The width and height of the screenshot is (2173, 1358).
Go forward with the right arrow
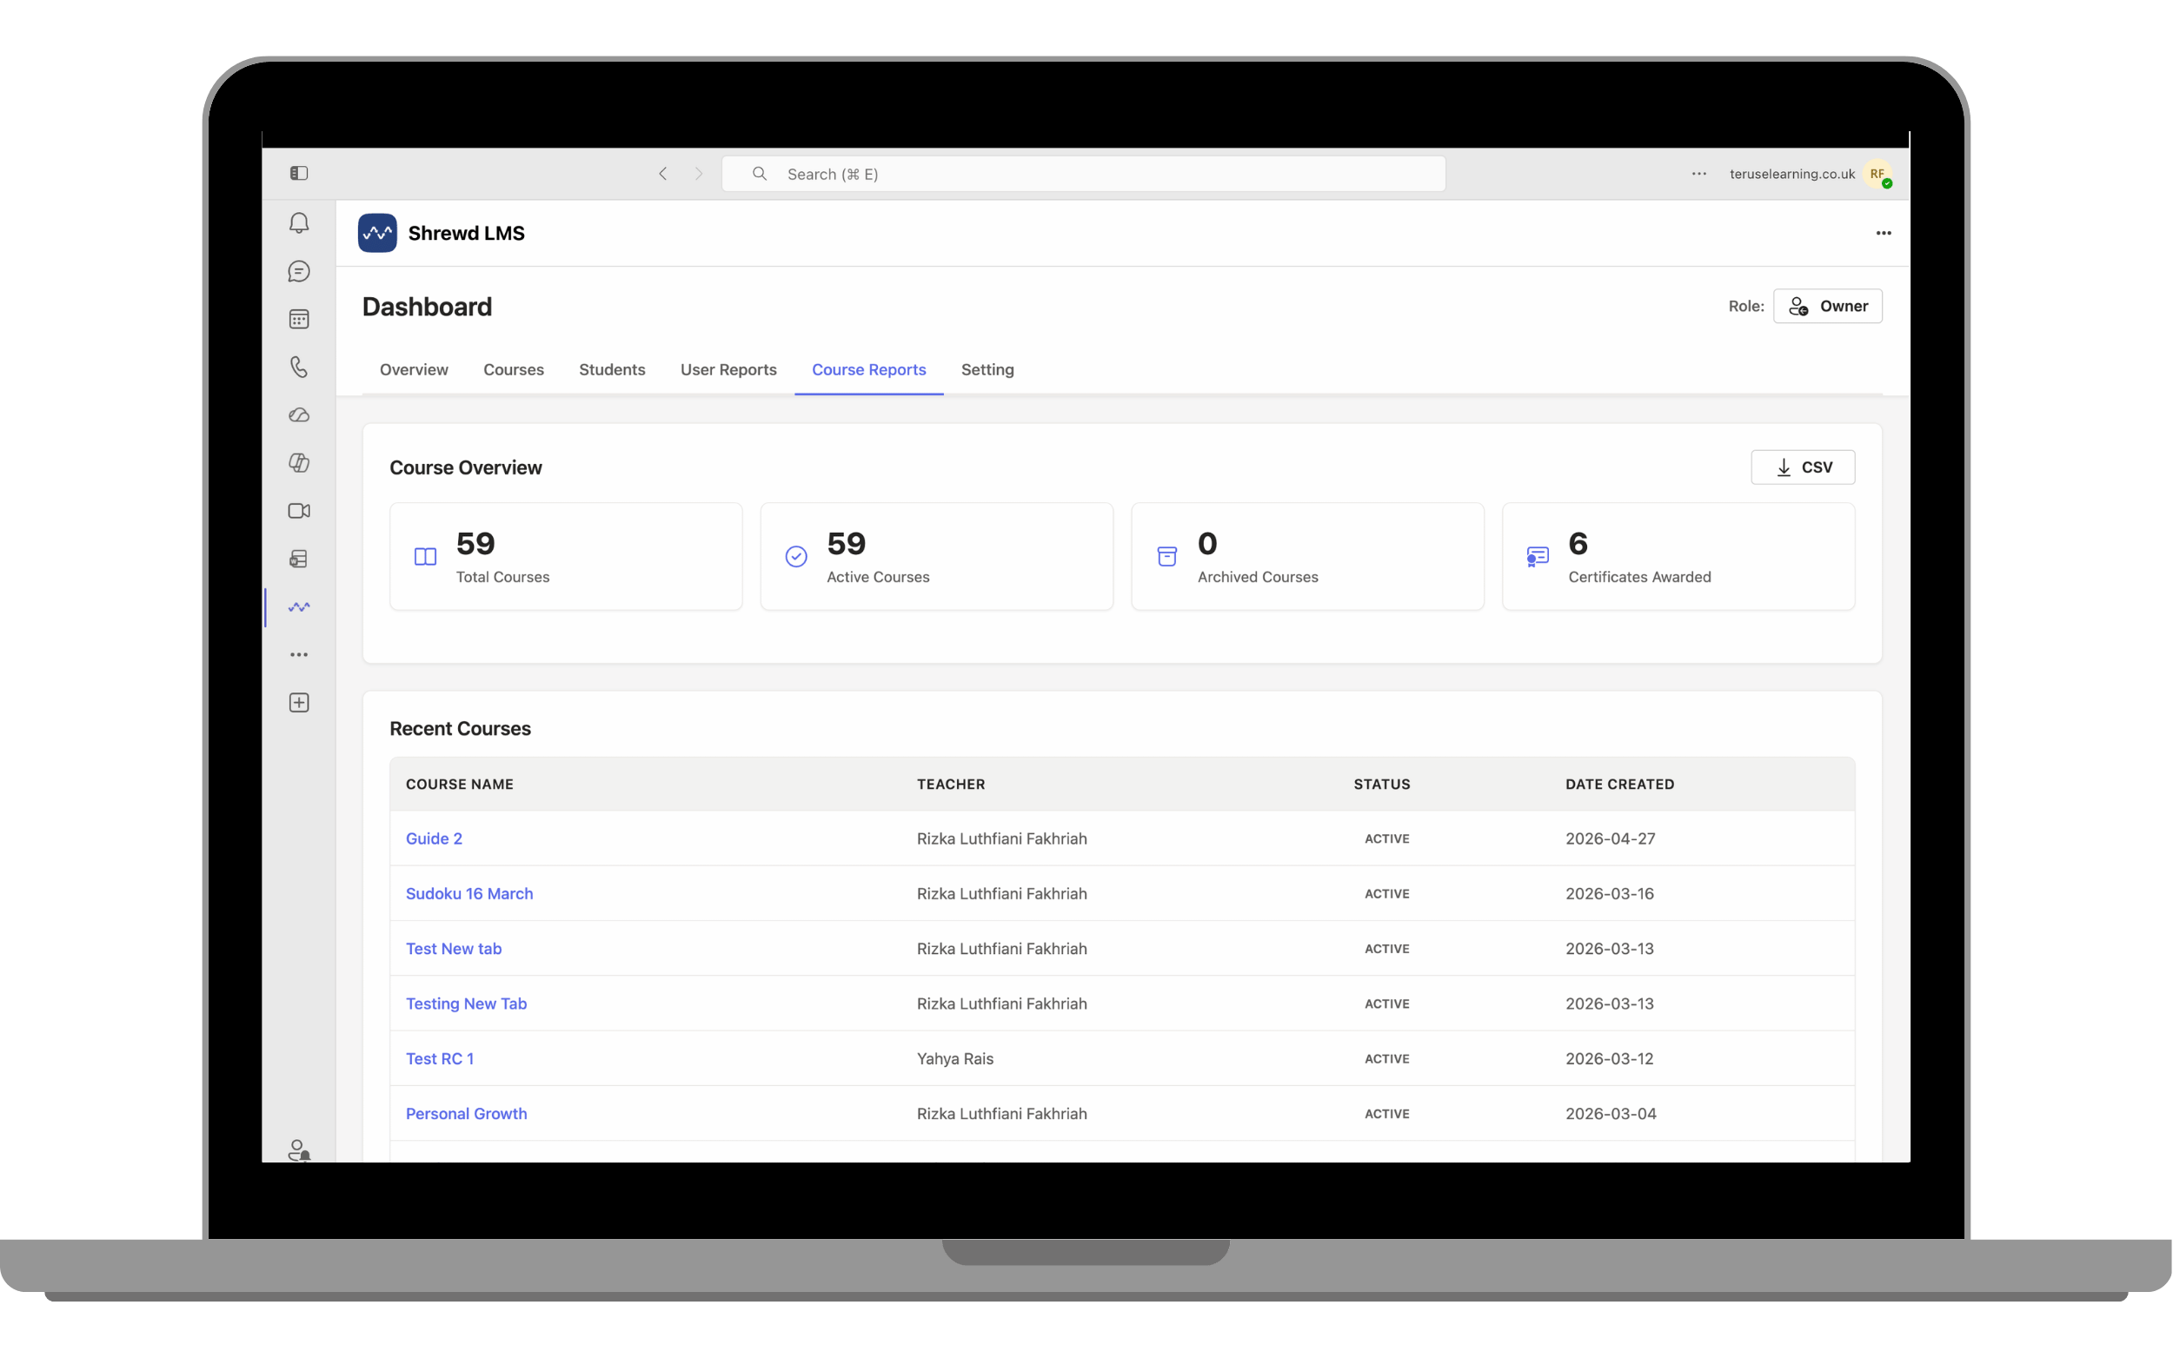tap(699, 174)
